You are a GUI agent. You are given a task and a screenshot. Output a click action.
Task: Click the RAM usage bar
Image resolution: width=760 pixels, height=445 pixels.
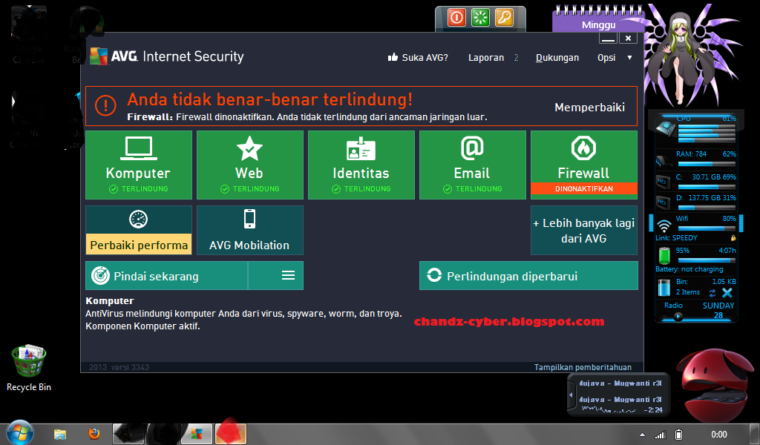tap(707, 164)
